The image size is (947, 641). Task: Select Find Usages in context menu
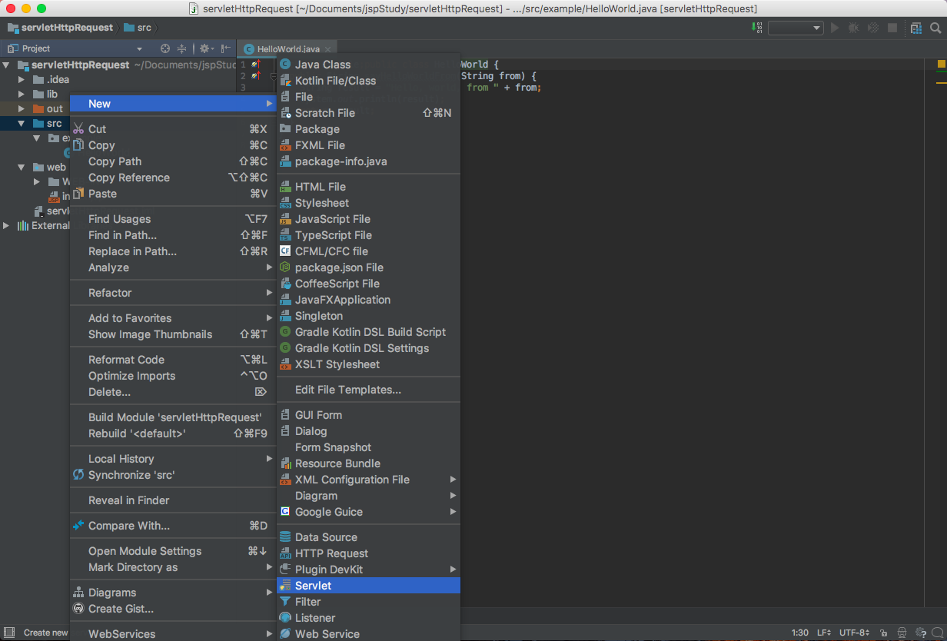point(173,219)
